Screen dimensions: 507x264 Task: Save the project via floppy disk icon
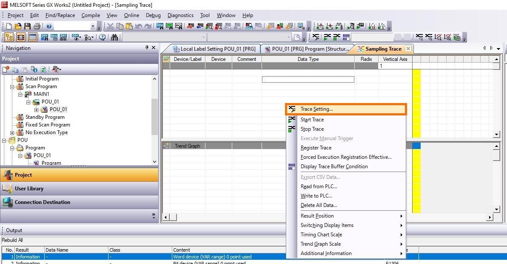pyautogui.click(x=28, y=26)
